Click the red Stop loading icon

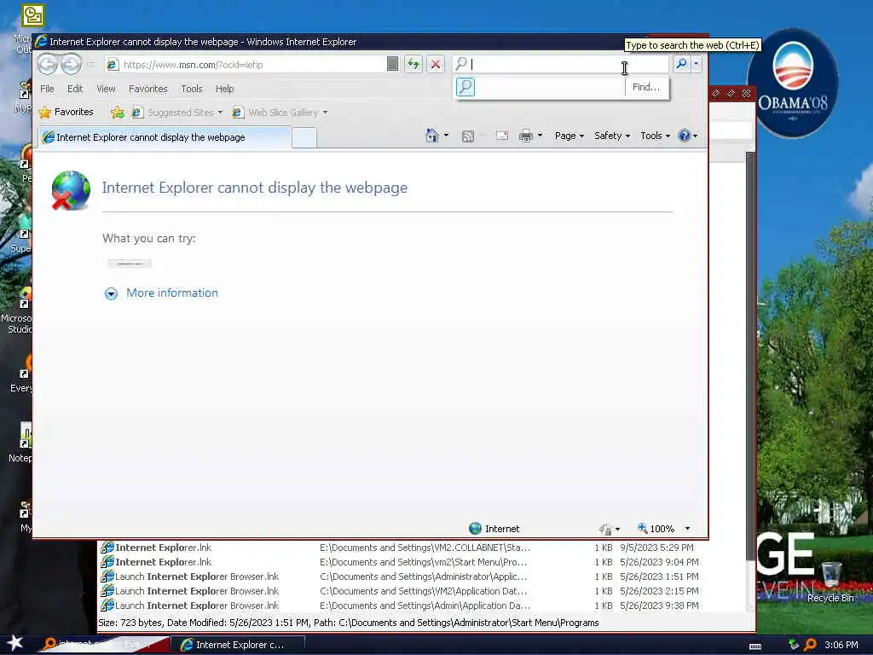[x=436, y=64]
